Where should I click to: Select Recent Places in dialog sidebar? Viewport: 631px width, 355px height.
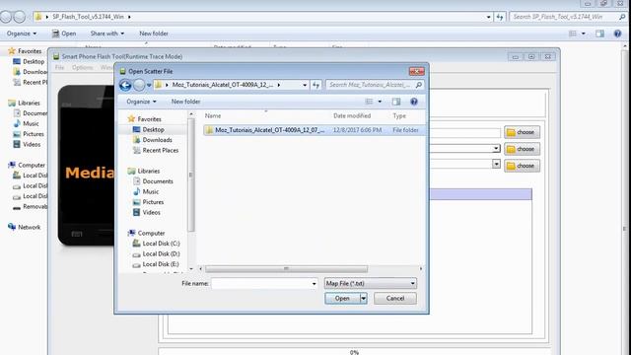160,150
